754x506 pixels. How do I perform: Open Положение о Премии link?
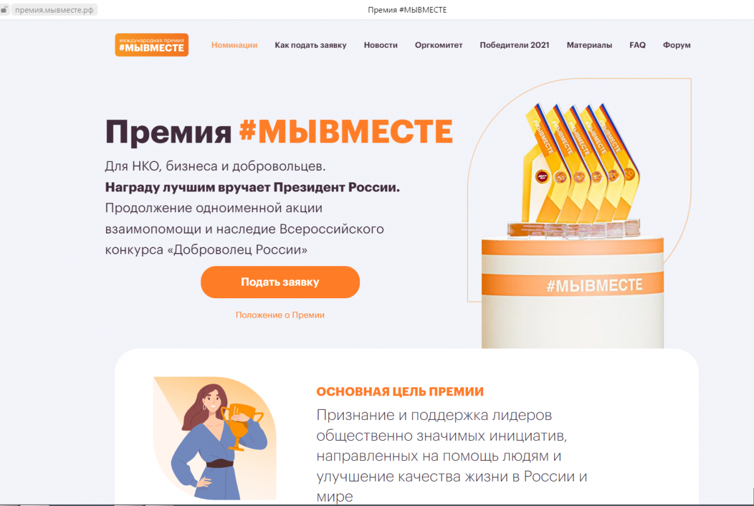pyautogui.click(x=280, y=315)
